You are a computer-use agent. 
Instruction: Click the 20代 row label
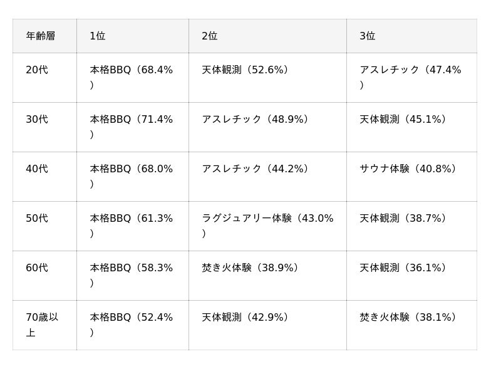pos(37,70)
